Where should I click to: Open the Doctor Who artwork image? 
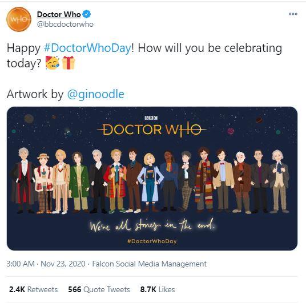coord(152,179)
